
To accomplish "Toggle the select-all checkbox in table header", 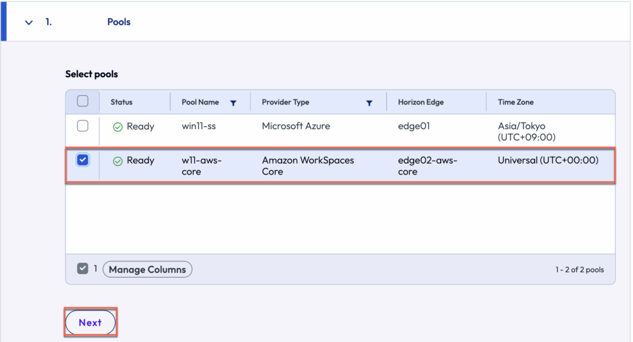I will pyautogui.click(x=82, y=101).
